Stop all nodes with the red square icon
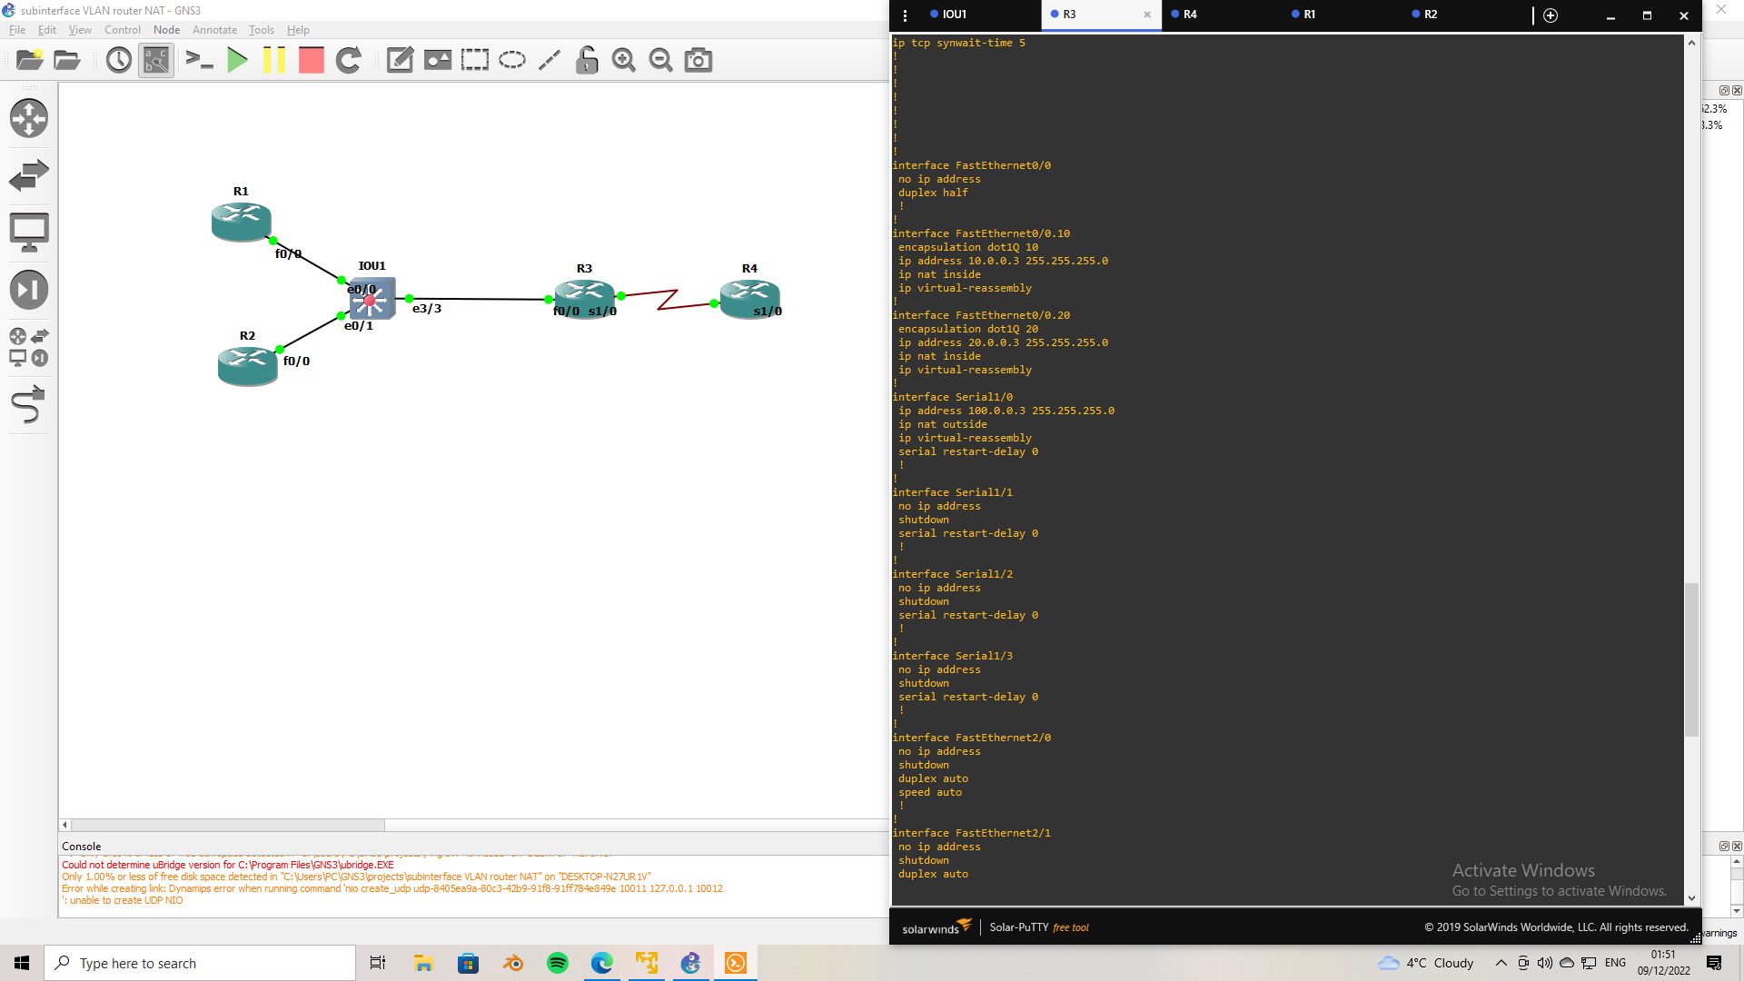Screen dimensions: 1744x981 (311, 60)
